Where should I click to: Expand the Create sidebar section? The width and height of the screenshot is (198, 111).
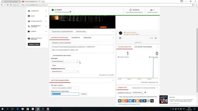(46, 31)
